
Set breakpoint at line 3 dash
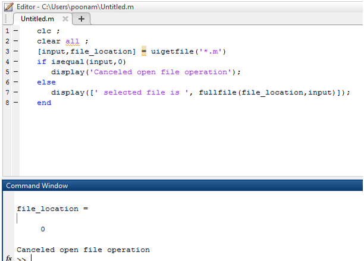click(15, 51)
